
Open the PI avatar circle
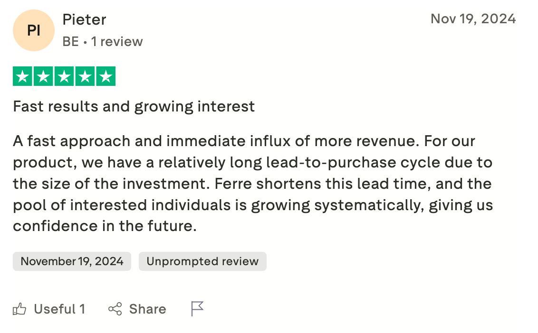click(x=34, y=30)
